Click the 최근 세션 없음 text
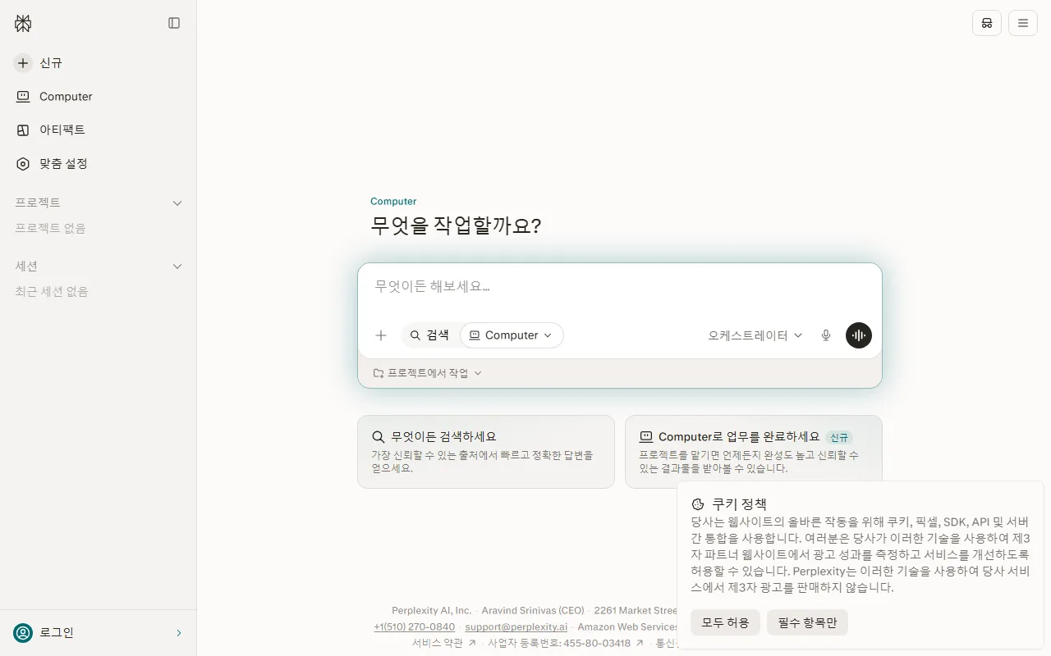The image size is (1051, 656). (x=52, y=292)
